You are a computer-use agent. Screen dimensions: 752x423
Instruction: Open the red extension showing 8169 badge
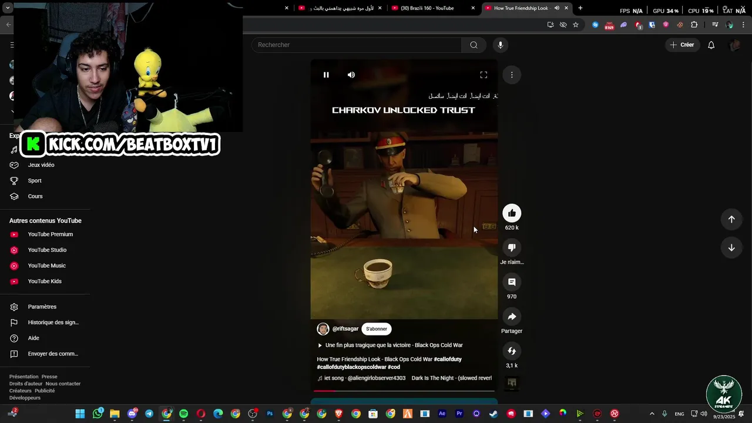pyautogui.click(x=609, y=25)
